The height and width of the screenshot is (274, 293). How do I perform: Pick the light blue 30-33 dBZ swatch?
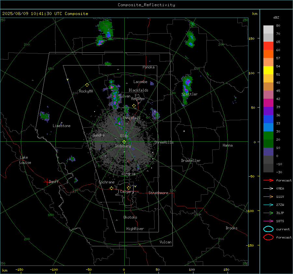pyautogui.click(x=268, y=127)
